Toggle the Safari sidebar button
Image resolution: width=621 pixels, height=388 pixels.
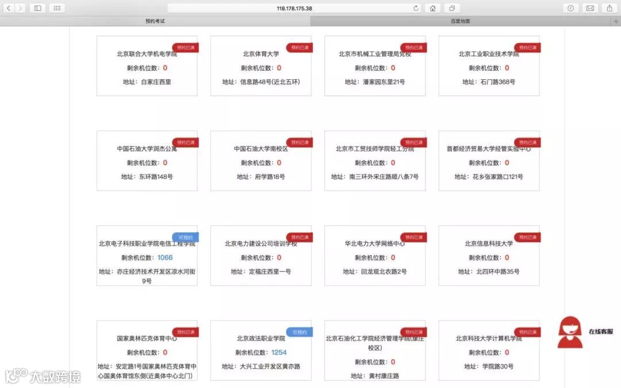37,8
